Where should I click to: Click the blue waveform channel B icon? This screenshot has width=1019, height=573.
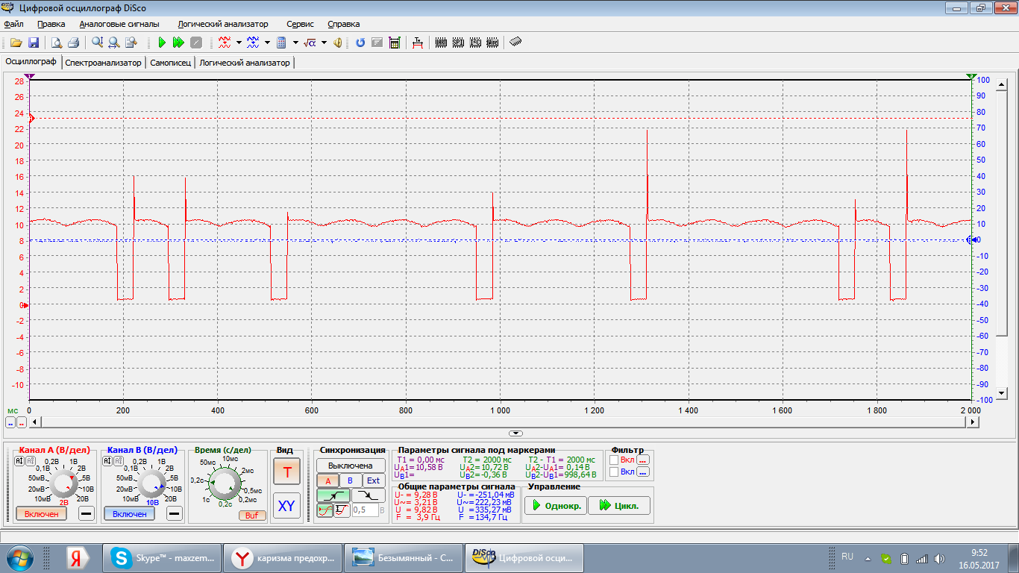point(253,43)
